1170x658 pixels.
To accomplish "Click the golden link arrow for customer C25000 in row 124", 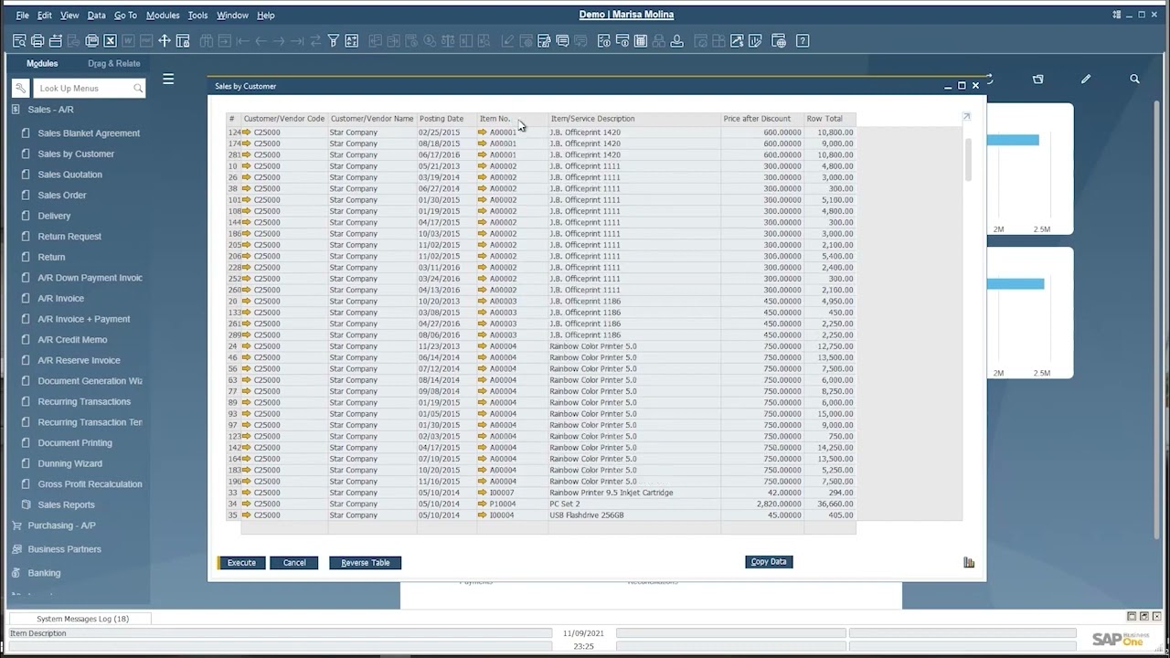I will click(x=247, y=133).
